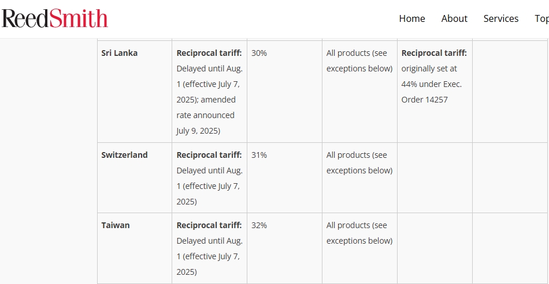Click the 32% tariff rate value
Viewport: 549px width, 284px height.
pos(259,225)
